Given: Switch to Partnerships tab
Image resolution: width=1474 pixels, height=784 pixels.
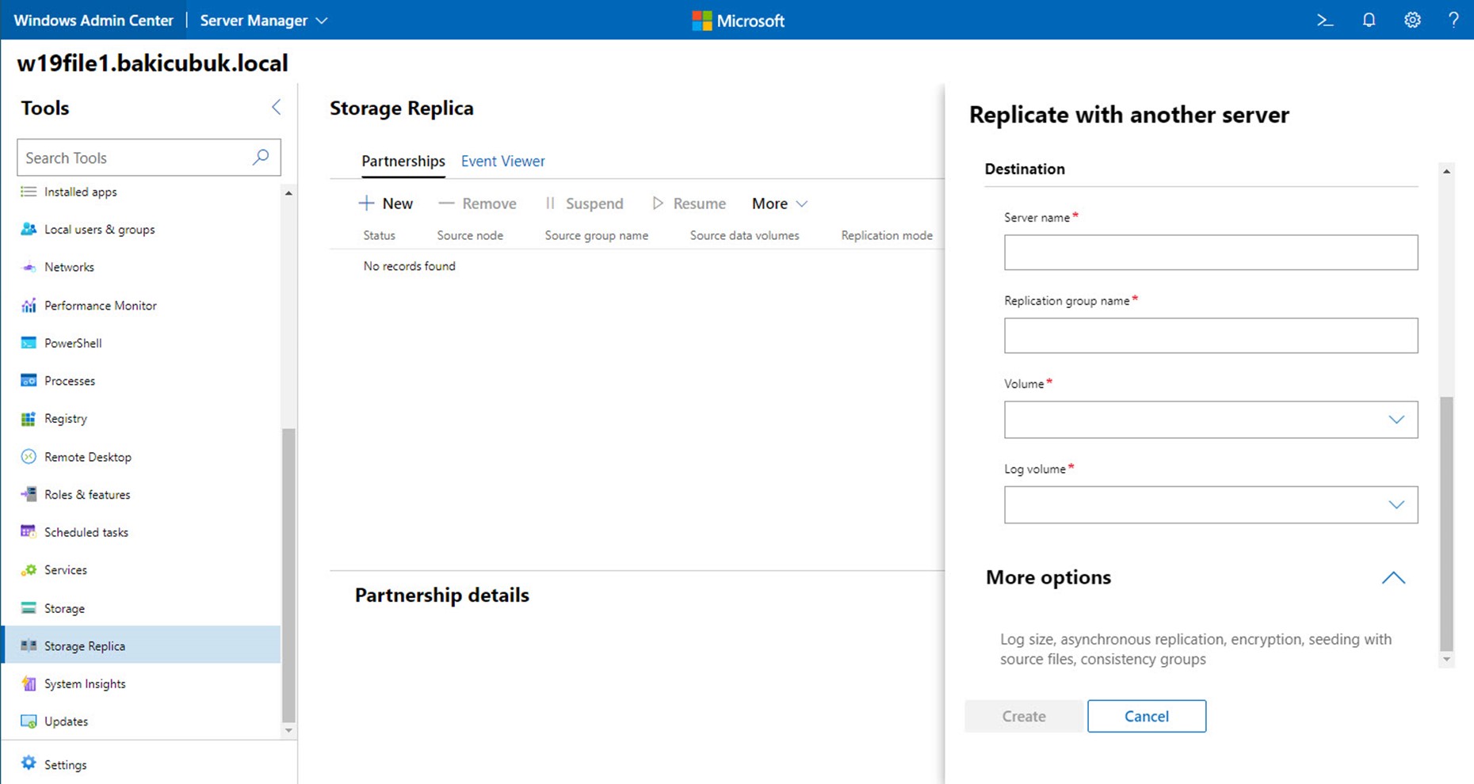Looking at the screenshot, I should (x=403, y=162).
